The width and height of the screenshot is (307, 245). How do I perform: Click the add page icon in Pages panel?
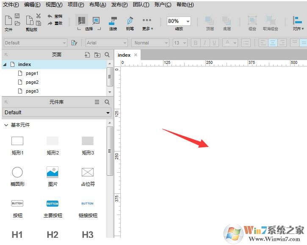tap(87, 55)
